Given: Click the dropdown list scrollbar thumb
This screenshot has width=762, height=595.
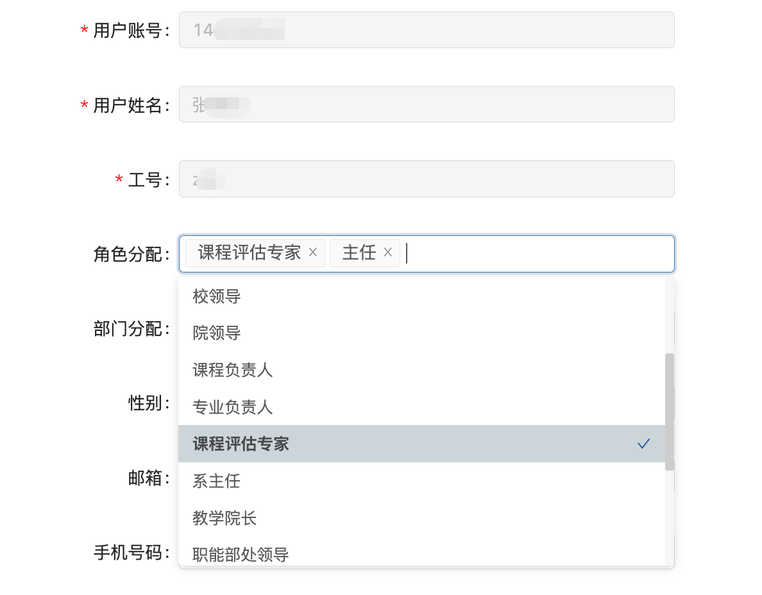Looking at the screenshot, I should point(669,412).
